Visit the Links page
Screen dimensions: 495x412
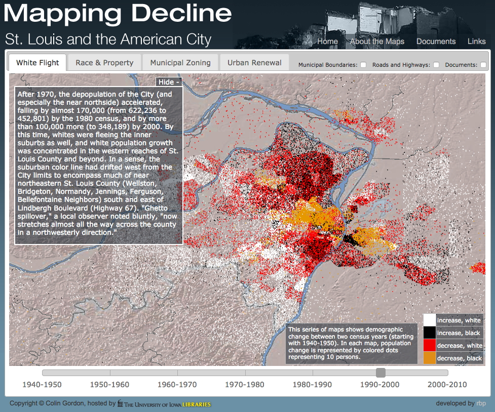tap(476, 42)
